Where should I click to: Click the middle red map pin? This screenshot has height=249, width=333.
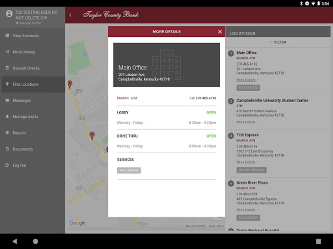coord(92,136)
